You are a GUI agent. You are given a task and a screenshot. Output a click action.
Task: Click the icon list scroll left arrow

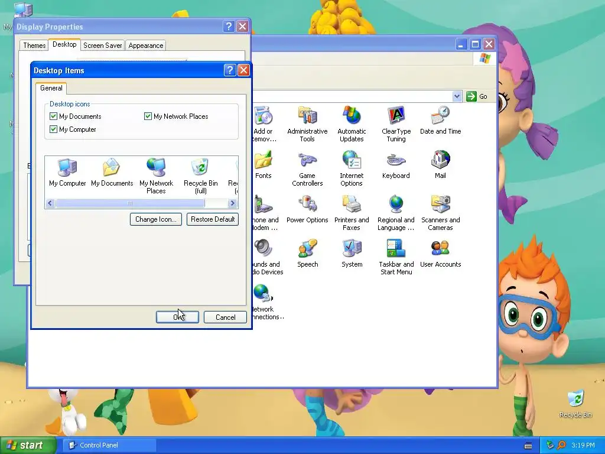[50, 203]
